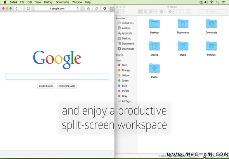
Task: Go forward in Safari
Action: (21, 9)
